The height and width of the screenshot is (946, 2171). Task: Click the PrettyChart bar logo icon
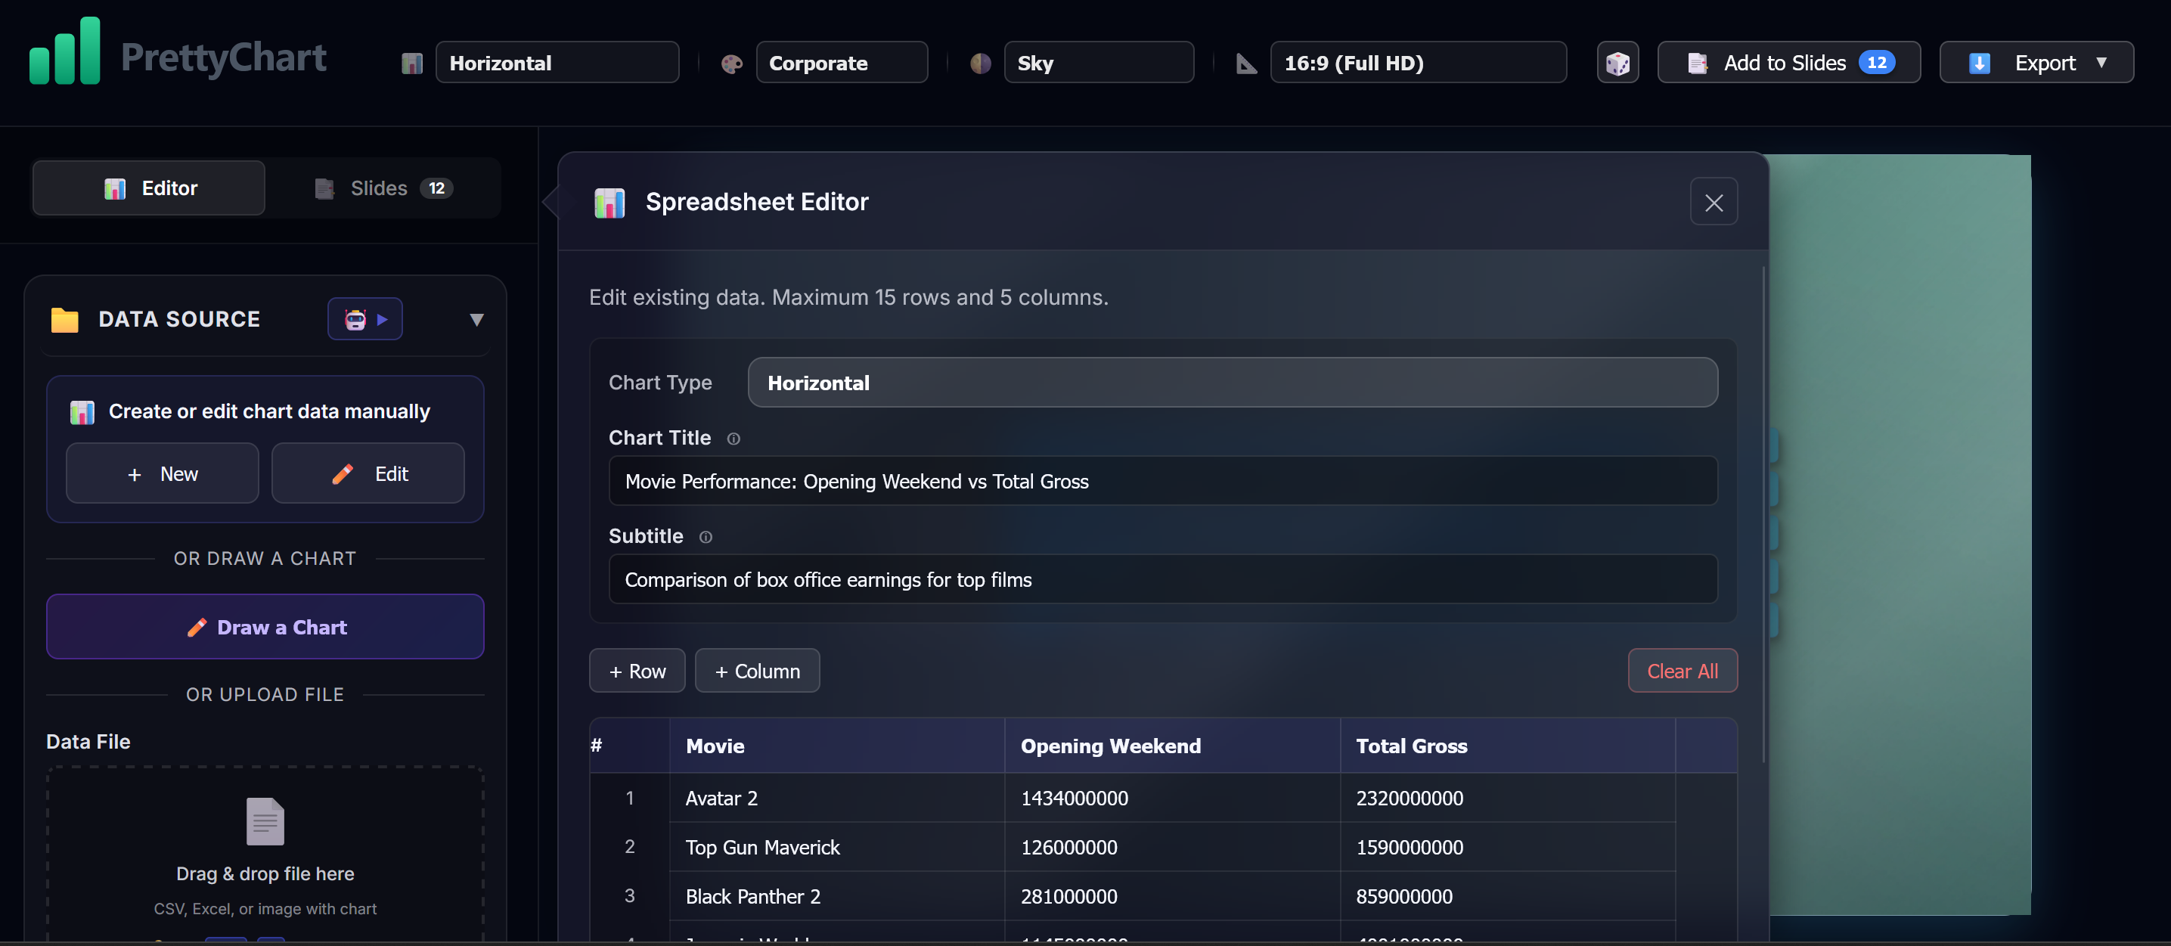click(x=65, y=52)
